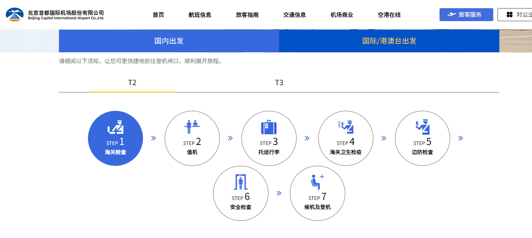Click the airplane icon in 旅客服务 button
Viewport: 532px width, 238px height.
452,14
